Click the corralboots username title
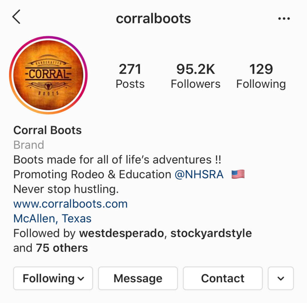Viewport: 307px width, 303px height. (x=153, y=19)
